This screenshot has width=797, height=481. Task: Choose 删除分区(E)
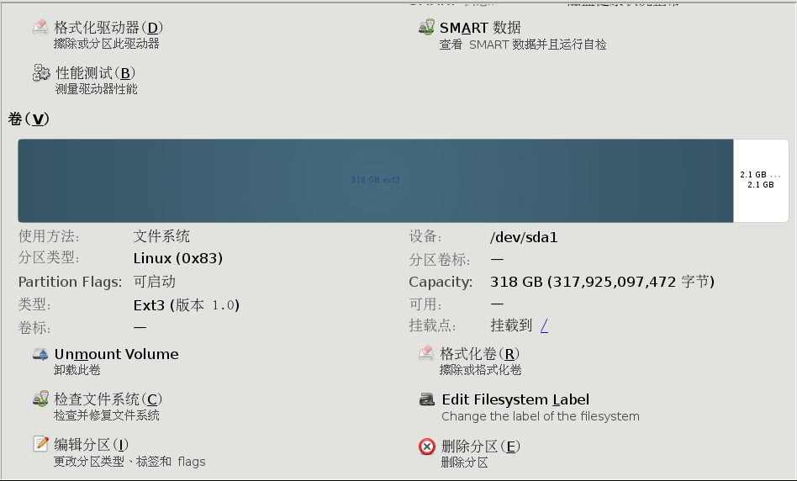pyautogui.click(x=481, y=447)
